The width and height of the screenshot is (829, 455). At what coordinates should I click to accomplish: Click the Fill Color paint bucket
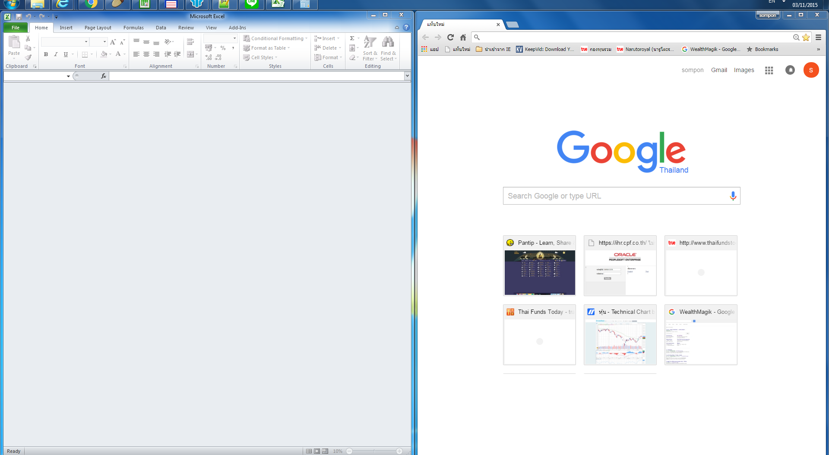pyautogui.click(x=104, y=54)
